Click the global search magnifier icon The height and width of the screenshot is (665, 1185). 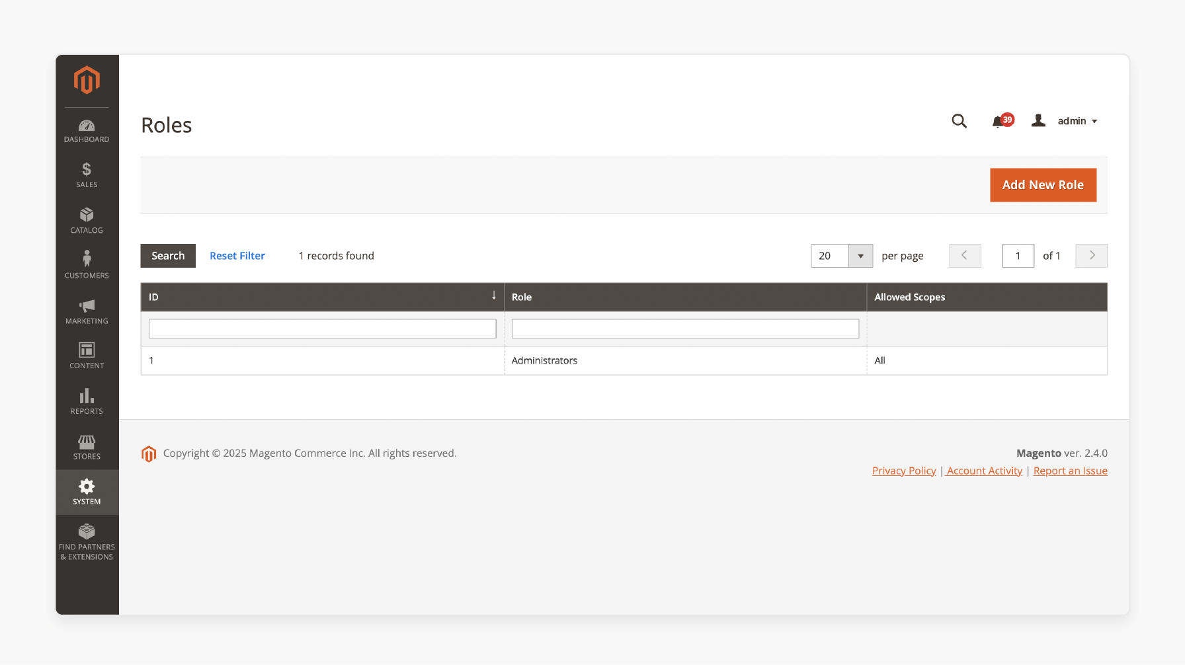(959, 121)
